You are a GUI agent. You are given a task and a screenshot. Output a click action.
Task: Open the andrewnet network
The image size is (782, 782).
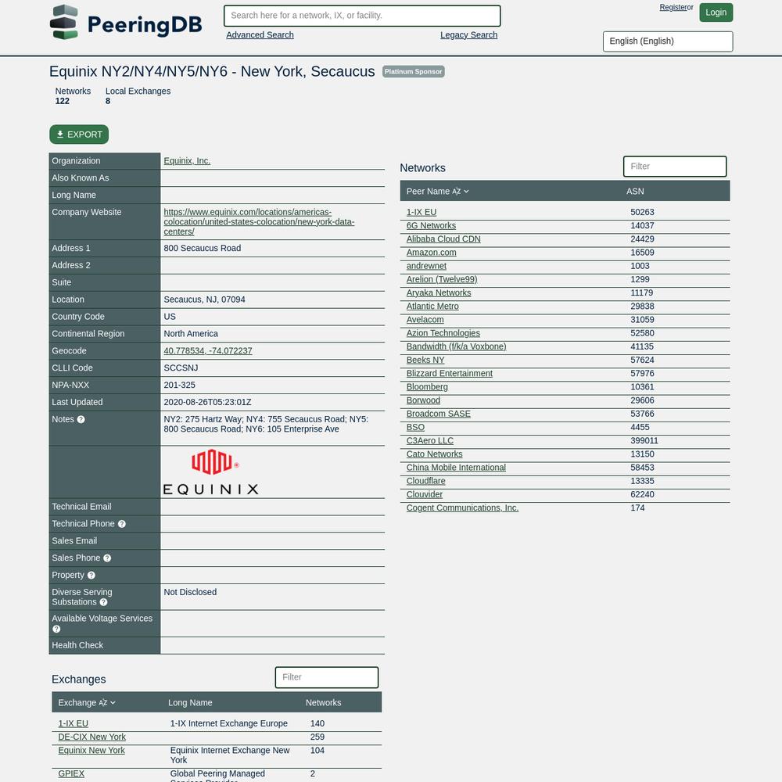click(426, 267)
